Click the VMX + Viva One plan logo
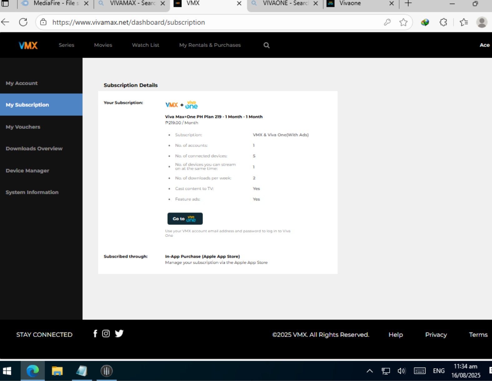 181,105
